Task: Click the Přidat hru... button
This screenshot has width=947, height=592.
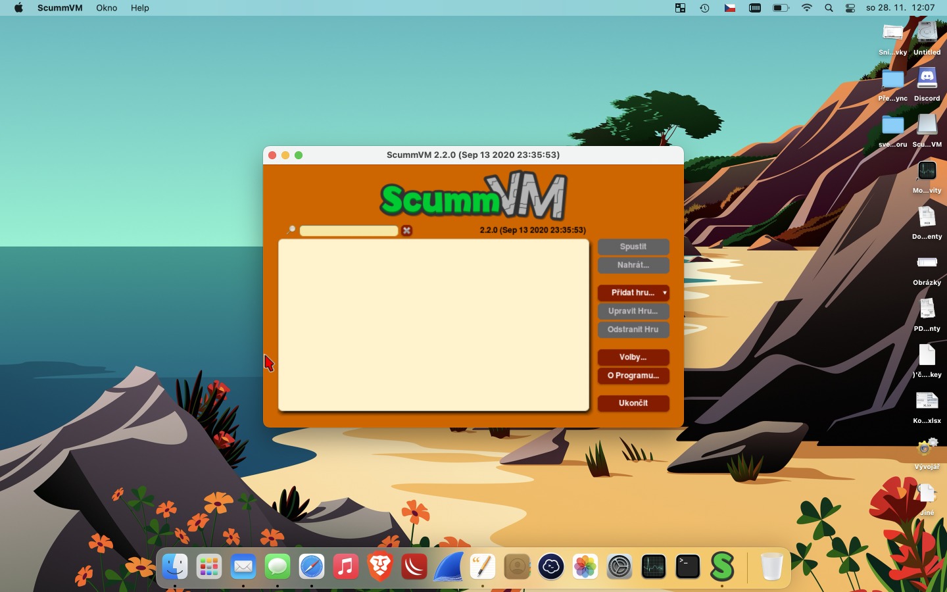Action: pyautogui.click(x=633, y=293)
